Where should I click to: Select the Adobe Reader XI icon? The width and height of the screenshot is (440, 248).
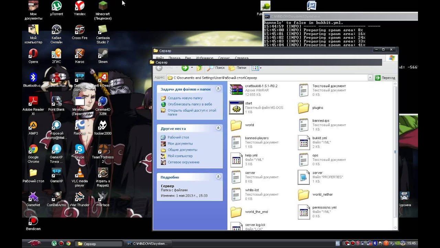pyautogui.click(x=33, y=106)
